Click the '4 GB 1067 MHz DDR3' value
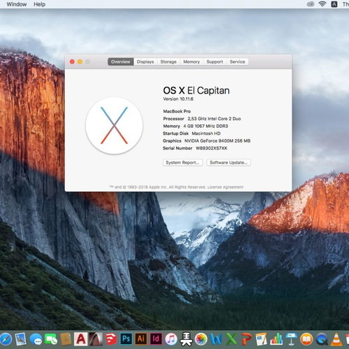The width and height of the screenshot is (349, 349). pos(206,126)
